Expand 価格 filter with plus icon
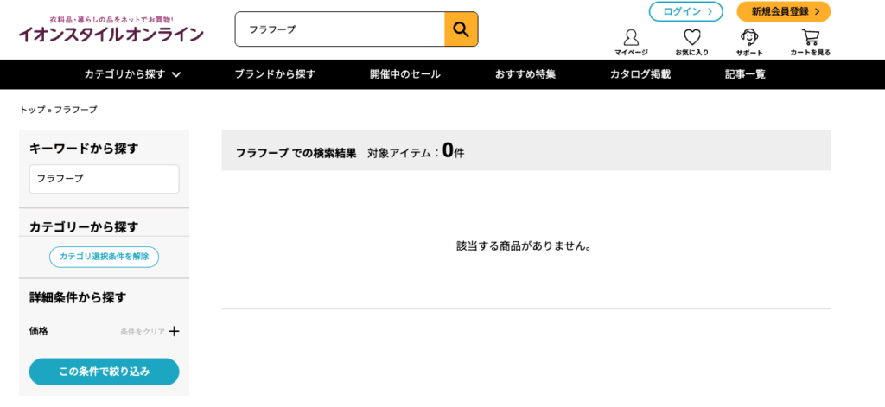Image resolution: width=885 pixels, height=407 pixels. pos(174,331)
